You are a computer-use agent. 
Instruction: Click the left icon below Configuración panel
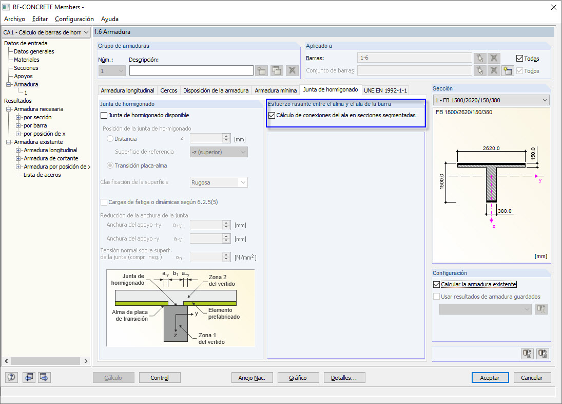pyautogui.click(x=527, y=354)
